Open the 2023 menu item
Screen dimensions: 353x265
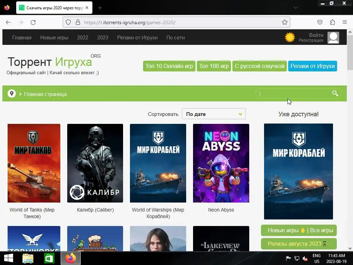point(103,38)
